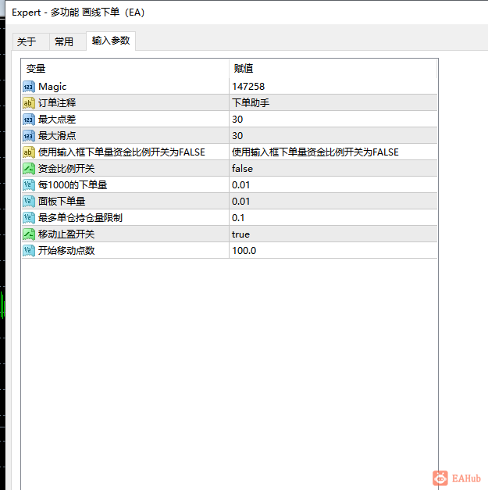Switch to the 常用 tab
Screen dimensions: 488x490
click(x=67, y=41)
